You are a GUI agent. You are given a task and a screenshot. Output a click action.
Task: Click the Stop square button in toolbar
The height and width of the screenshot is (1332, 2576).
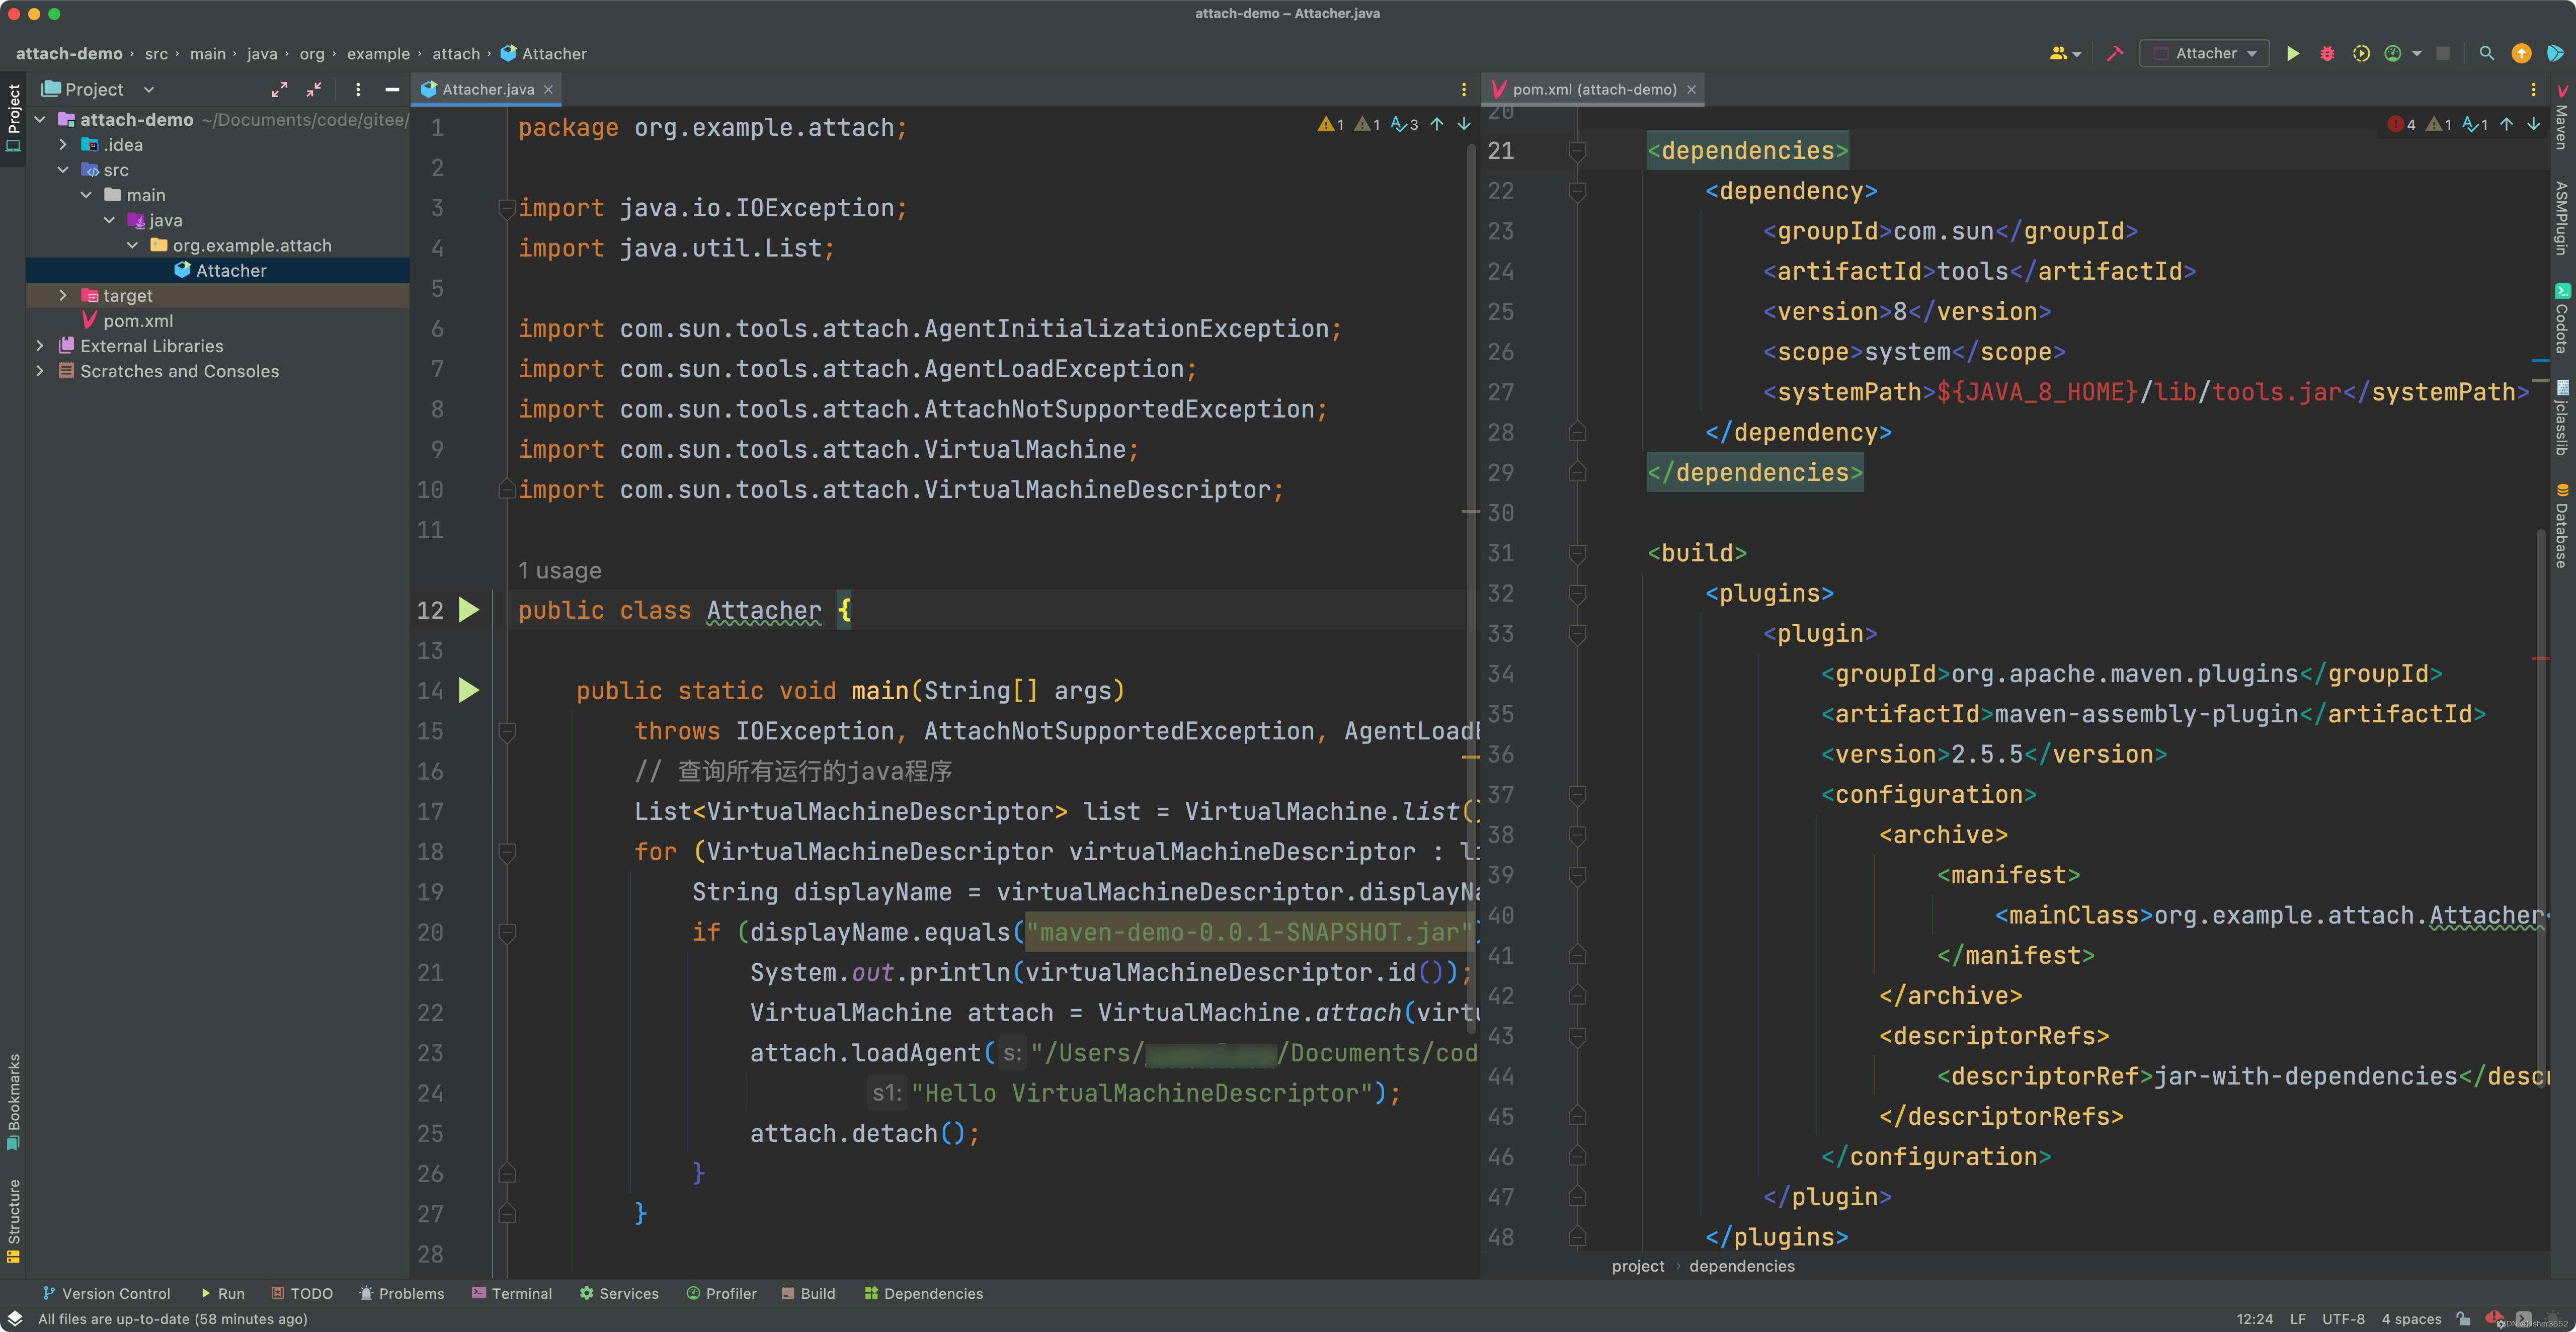click(x=2443, y=54)
